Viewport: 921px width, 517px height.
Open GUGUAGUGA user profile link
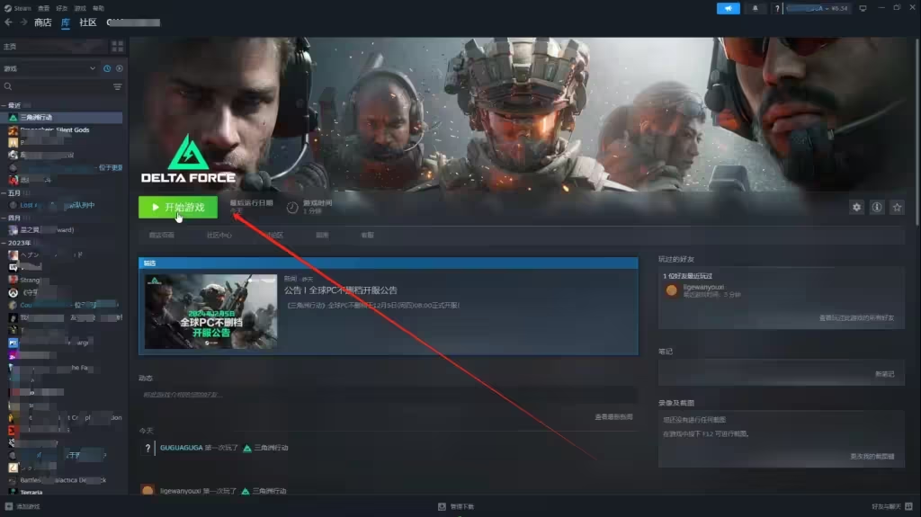coord(182,448)
